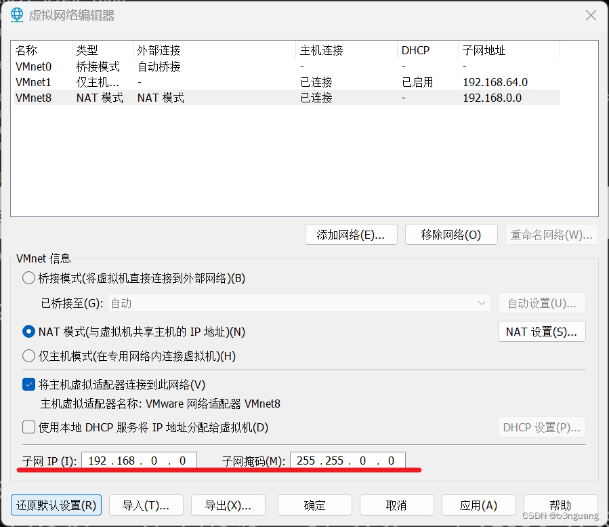Click 导入(T)... button
This screenshot has height=527, width=609.
pyautogui.click(x=146, y=505)
